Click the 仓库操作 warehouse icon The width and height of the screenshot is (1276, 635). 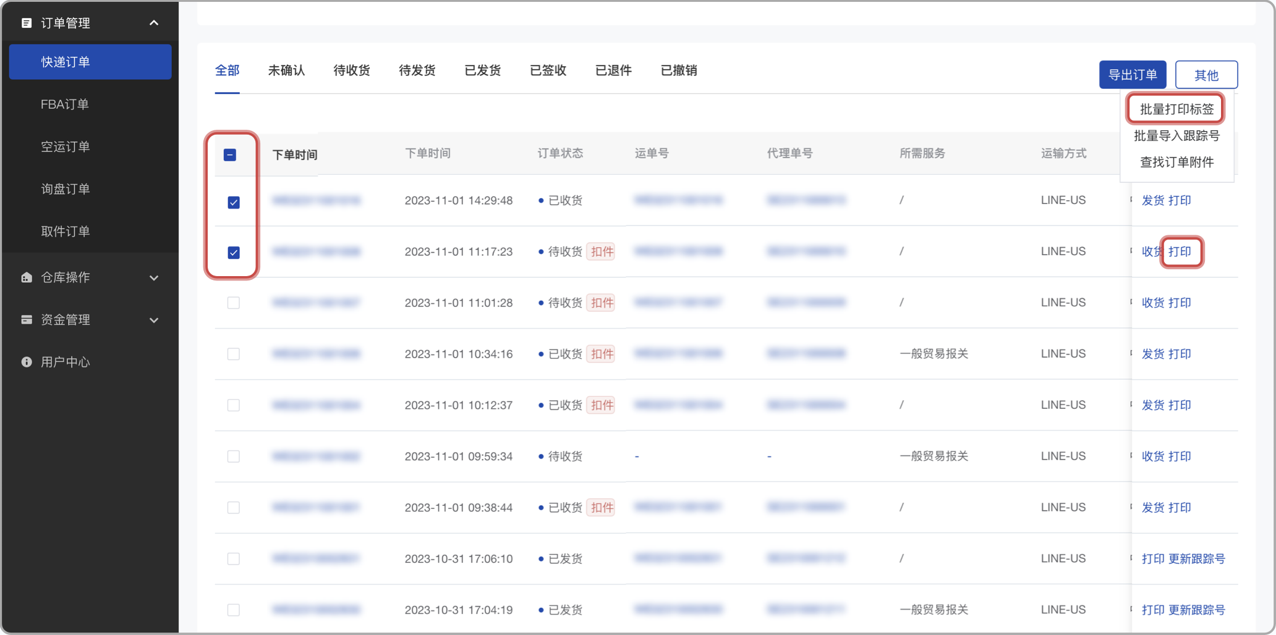pos(27,277)
